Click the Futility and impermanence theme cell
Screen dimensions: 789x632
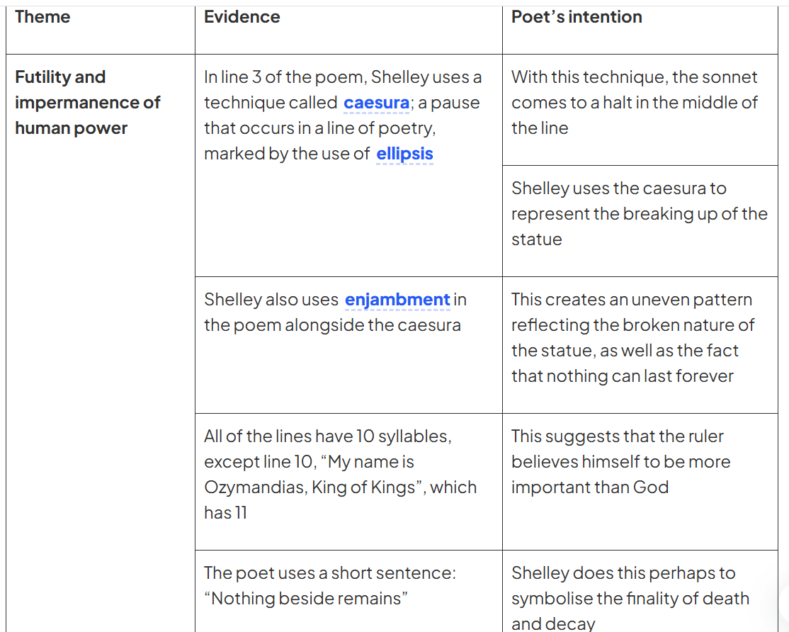pyautogui.click(x=100, y=343)
